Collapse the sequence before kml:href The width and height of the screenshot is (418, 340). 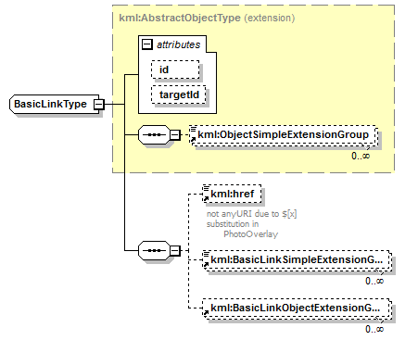[175, 250]
